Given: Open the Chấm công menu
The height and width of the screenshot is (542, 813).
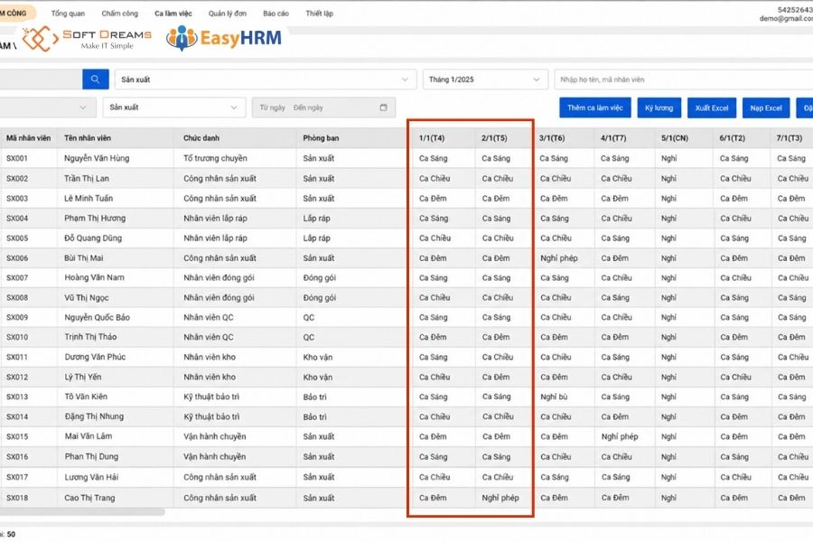Looking at the screenshot, I should point(120,14).
